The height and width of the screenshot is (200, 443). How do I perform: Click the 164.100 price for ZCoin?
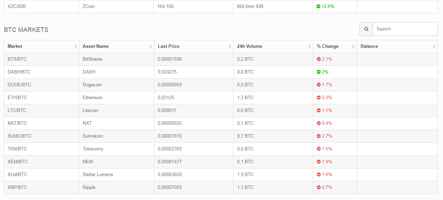(x=166, y=6)
